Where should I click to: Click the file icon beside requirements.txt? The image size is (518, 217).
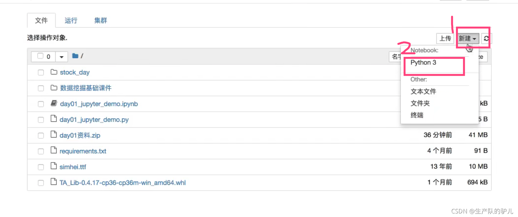(x=54, y=151)
